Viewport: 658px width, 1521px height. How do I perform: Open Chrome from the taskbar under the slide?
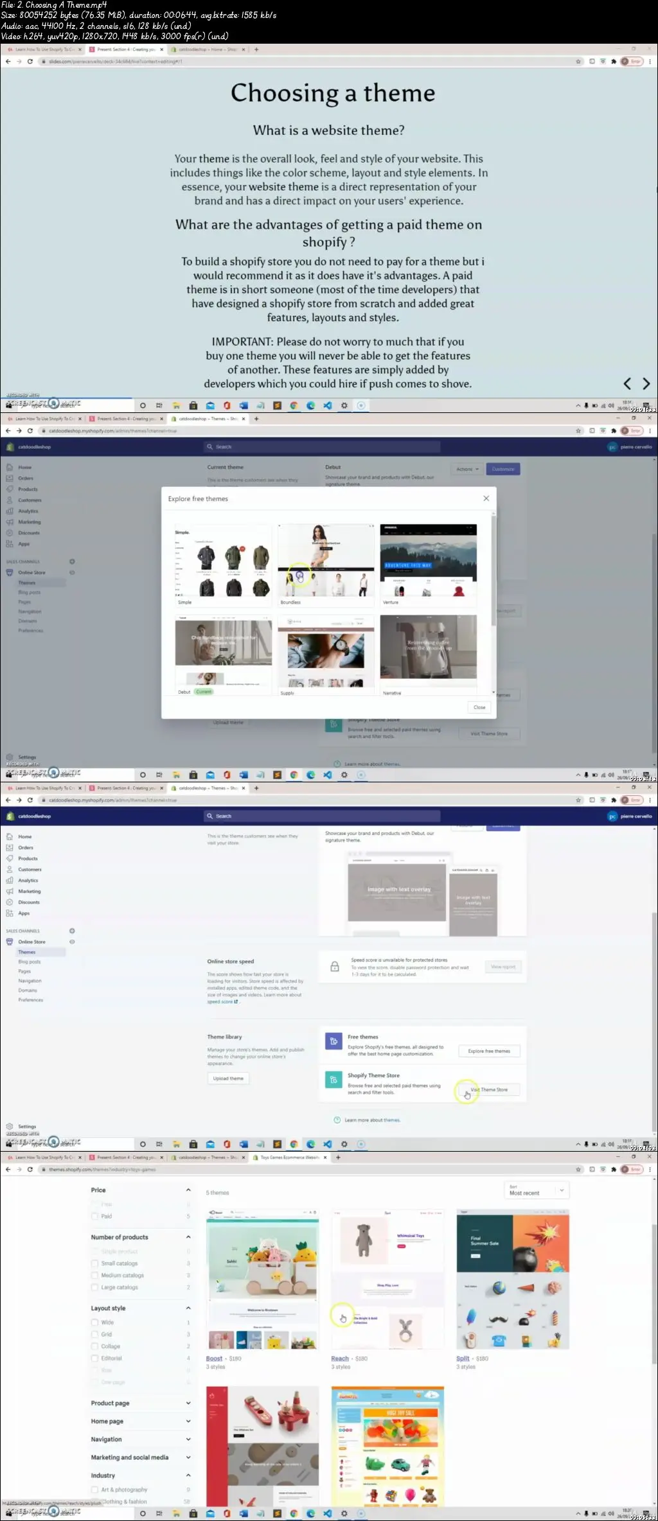[x=294, y=405]
